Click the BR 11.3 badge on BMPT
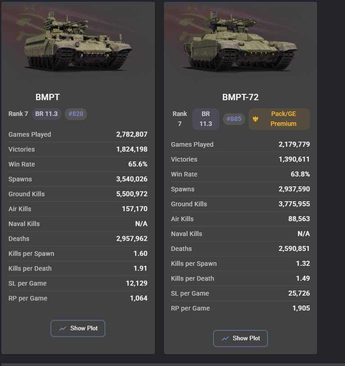 [46, 114]
